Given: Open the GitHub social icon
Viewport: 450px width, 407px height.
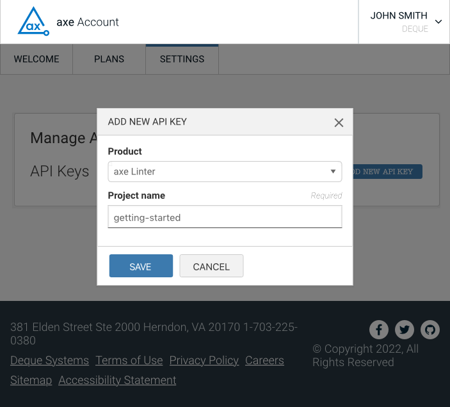Looking at the screenshot, I should click(x=430, y=330).
